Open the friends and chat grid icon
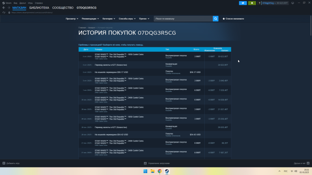Screen dimensions: 312x175 point(308,163)
